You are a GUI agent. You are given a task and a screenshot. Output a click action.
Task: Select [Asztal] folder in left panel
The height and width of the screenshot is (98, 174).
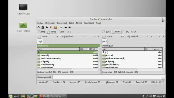67,55
